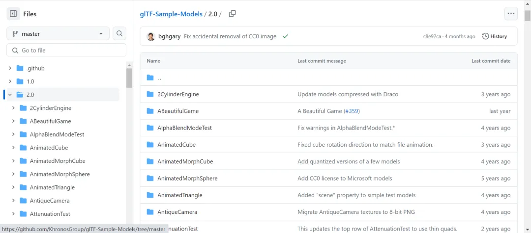Go to parent directory row
531x233 pixels.
click(x=159, y=78)
